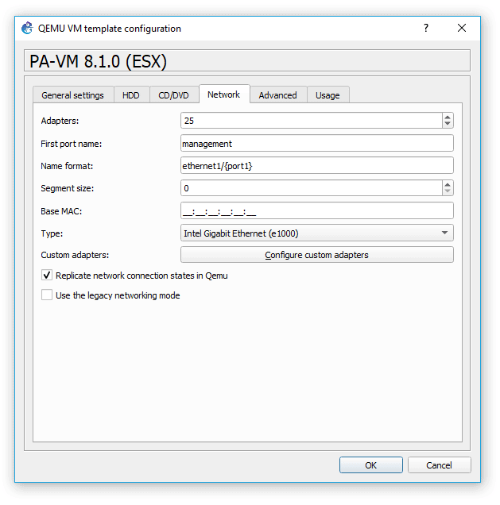Click the Name format field
The width and height of the screenshot is (500, 505).
point(317,166)
